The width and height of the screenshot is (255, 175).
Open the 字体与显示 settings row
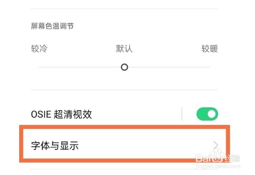pos(124,144)
